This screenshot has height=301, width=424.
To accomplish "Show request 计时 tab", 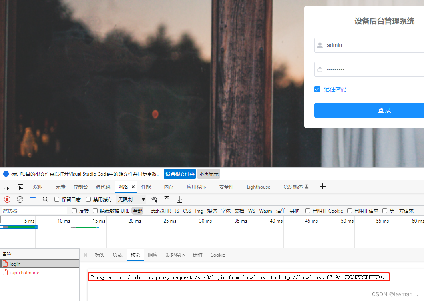I will coord(197,255).
